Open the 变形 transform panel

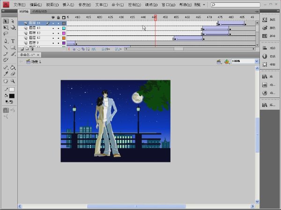coord(269,64)
